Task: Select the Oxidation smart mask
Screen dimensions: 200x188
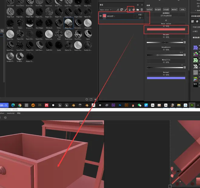Action: pyautogui.click(x=88, y=23)
